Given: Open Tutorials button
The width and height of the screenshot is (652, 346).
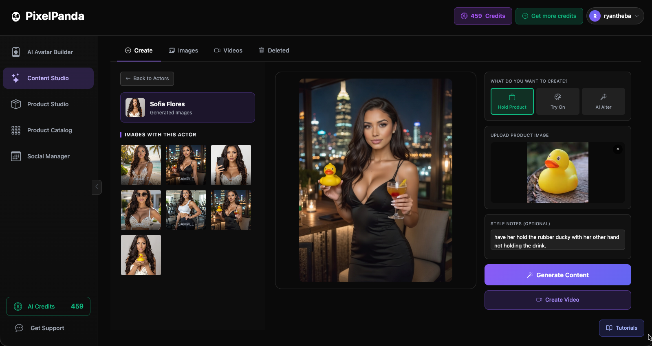Looking at the screenshot, I should tap(621, 328).
